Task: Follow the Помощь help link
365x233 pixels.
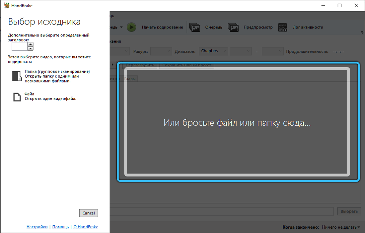Action: (x=60, y=227)
